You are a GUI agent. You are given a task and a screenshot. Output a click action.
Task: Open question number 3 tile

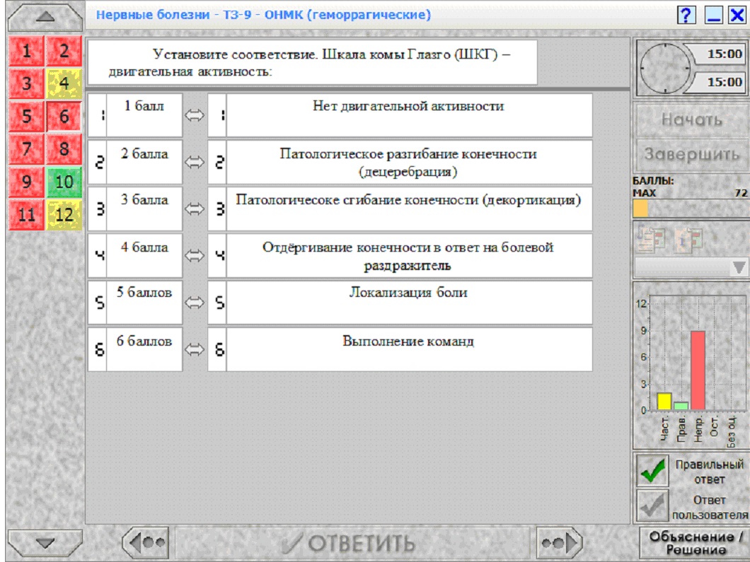pyautogui.click(x=26, y=83)
